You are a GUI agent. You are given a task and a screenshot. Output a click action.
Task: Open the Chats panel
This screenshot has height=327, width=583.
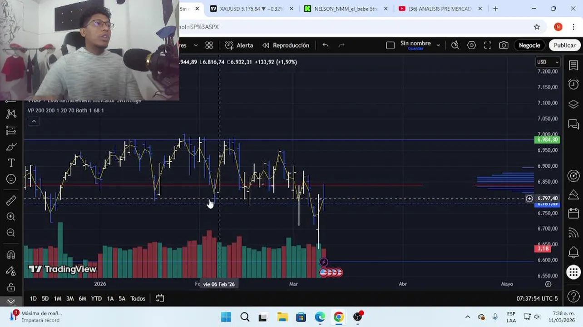point(573,124)
